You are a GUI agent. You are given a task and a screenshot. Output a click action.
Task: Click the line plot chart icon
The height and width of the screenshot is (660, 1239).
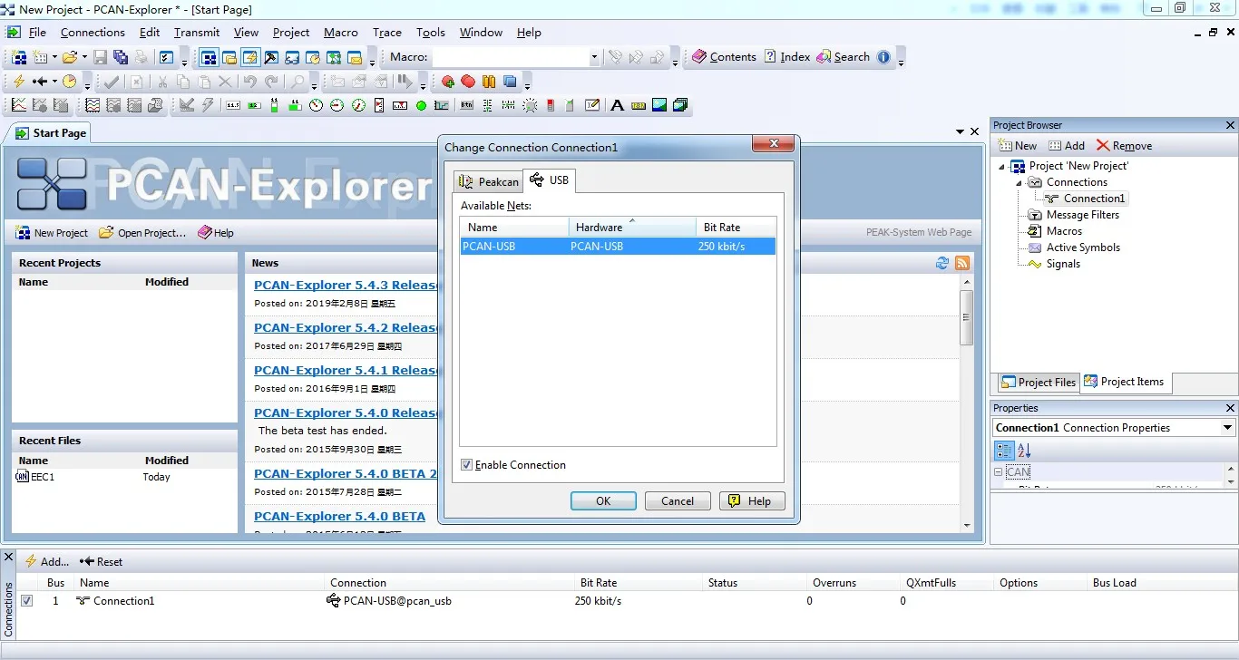19,105
